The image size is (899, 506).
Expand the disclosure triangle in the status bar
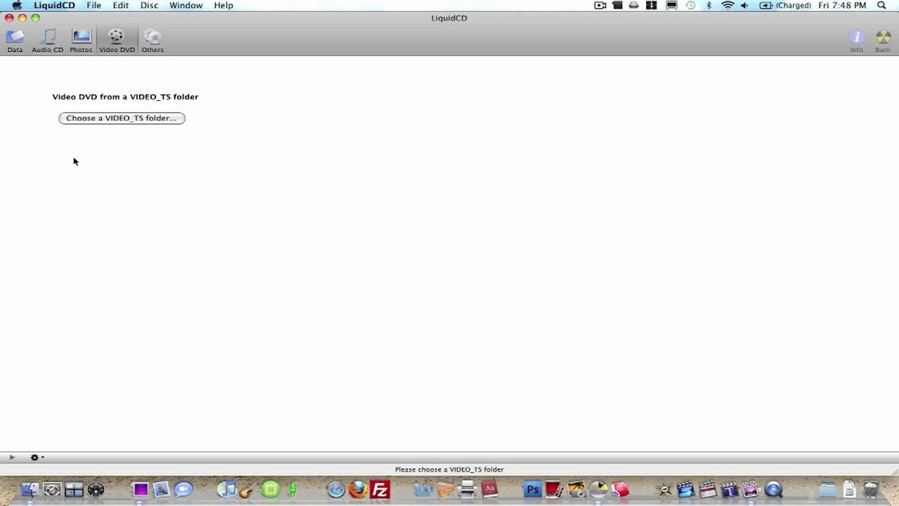11,458
